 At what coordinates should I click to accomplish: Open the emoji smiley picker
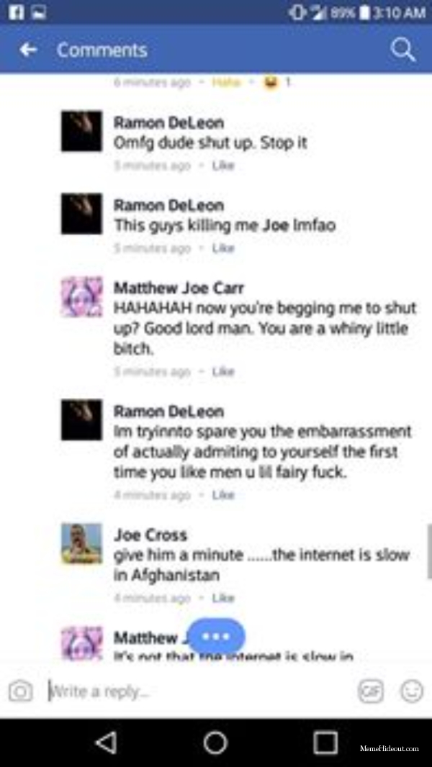411,691
